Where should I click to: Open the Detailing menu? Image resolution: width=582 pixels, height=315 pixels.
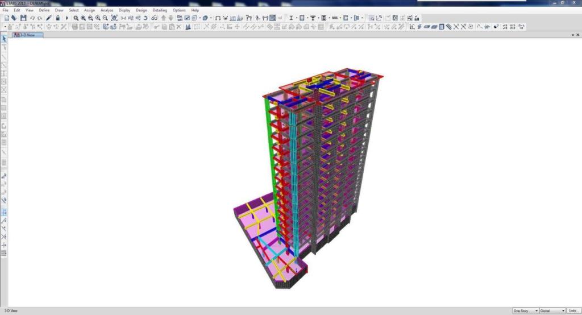pyautogui.click(x=160, y=10)
